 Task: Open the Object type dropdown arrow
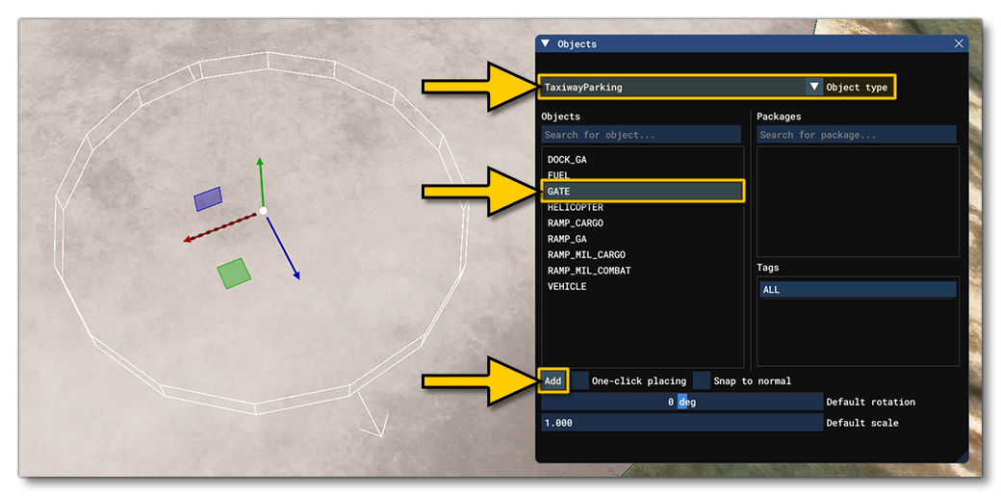[814, 87]
